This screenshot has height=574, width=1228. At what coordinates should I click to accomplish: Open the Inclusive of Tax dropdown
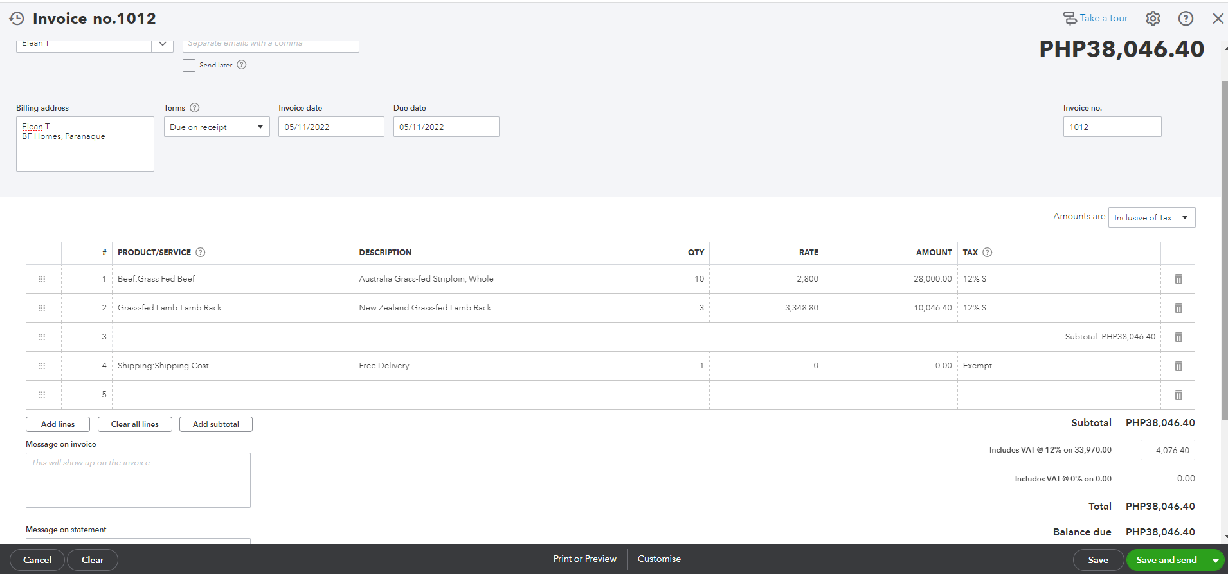[1151, 217]
